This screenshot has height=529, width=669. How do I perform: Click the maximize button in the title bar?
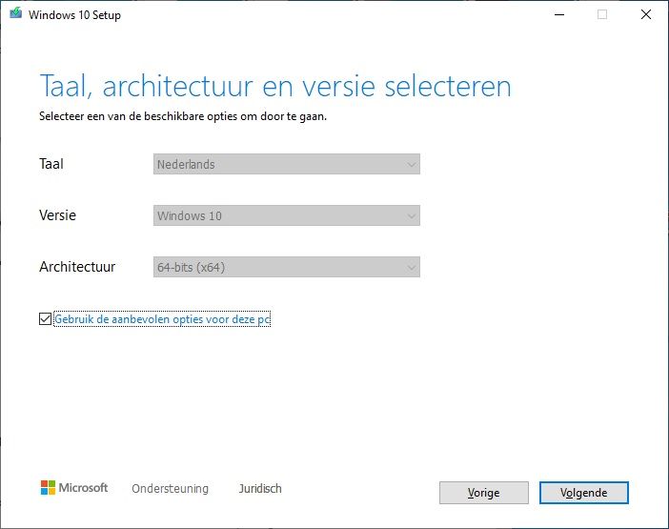(x=602, y=14)
